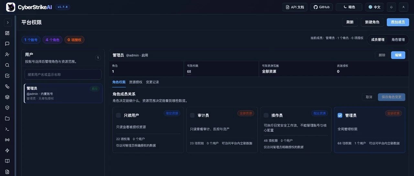
Task: Open the document file icon in the sidebar
Action: coord(7,171)
